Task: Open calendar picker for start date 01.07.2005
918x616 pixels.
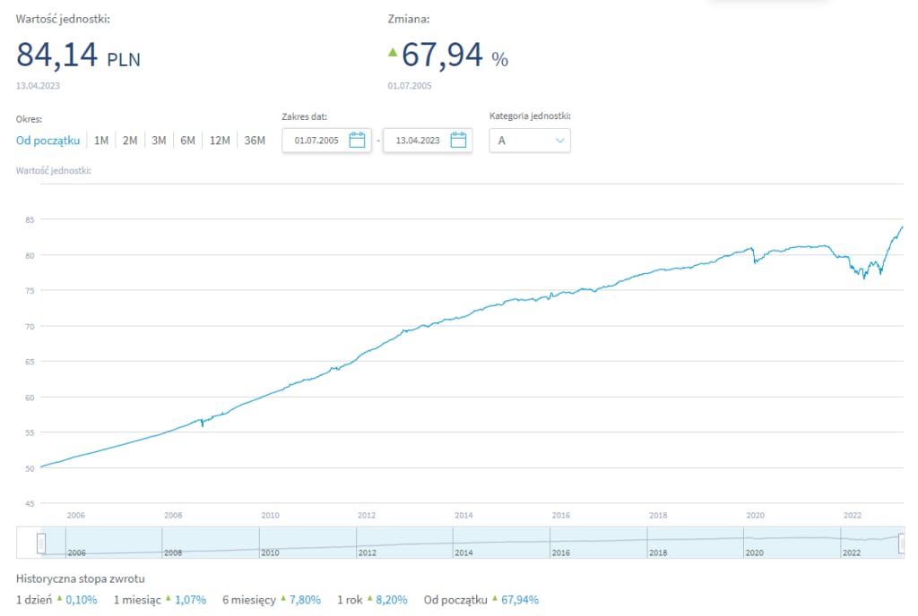Action: (357, 141)
